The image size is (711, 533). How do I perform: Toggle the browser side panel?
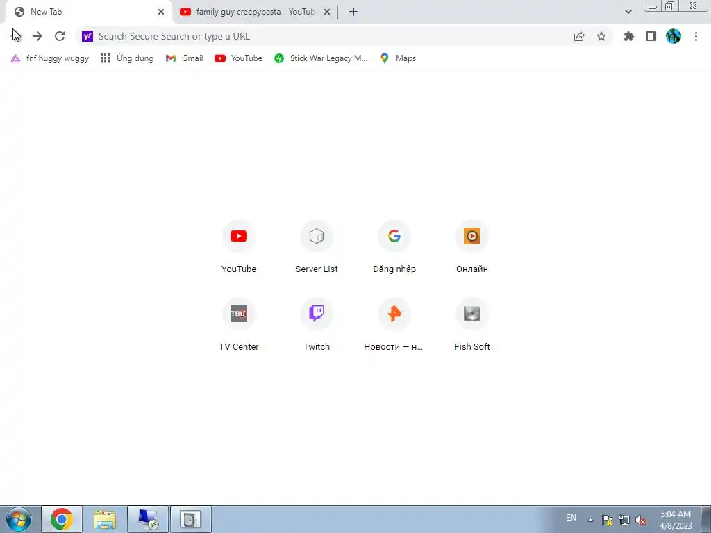point(651,36)
